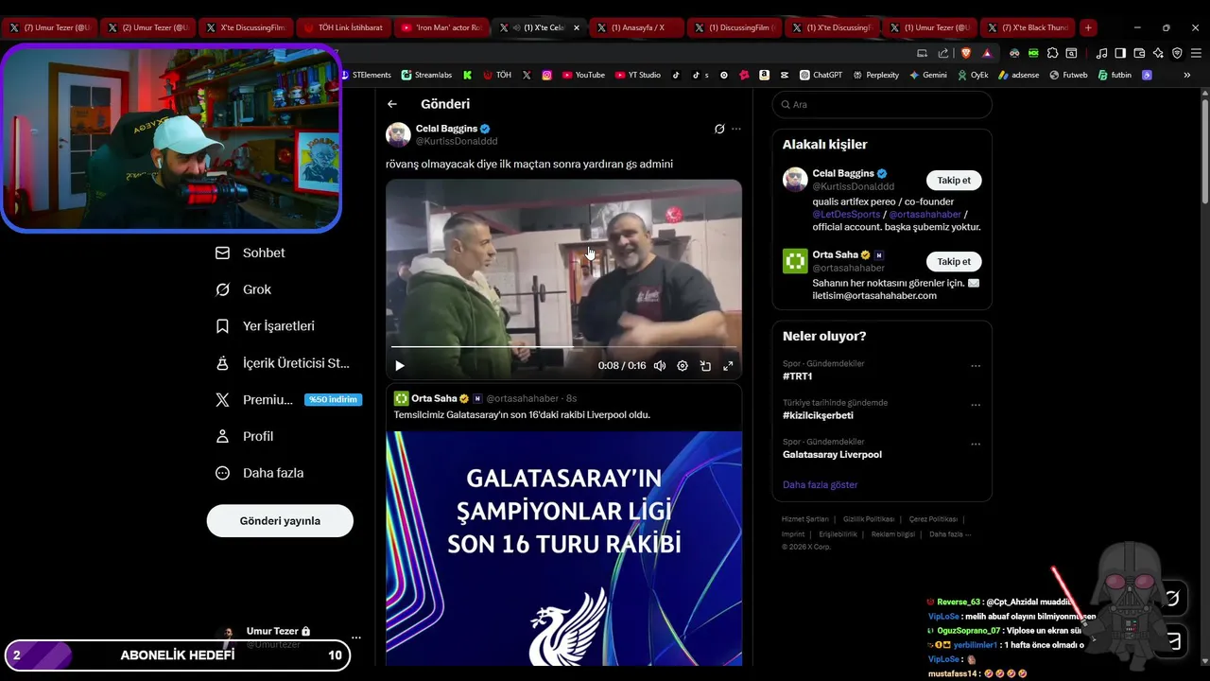
Task: Enter fullscreen on the tweet video
Action: tap(728, 366)
